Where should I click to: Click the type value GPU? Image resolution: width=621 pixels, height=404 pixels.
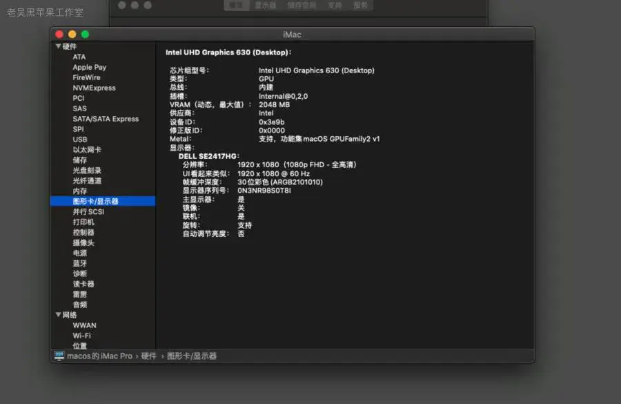[x=266, y=79]
